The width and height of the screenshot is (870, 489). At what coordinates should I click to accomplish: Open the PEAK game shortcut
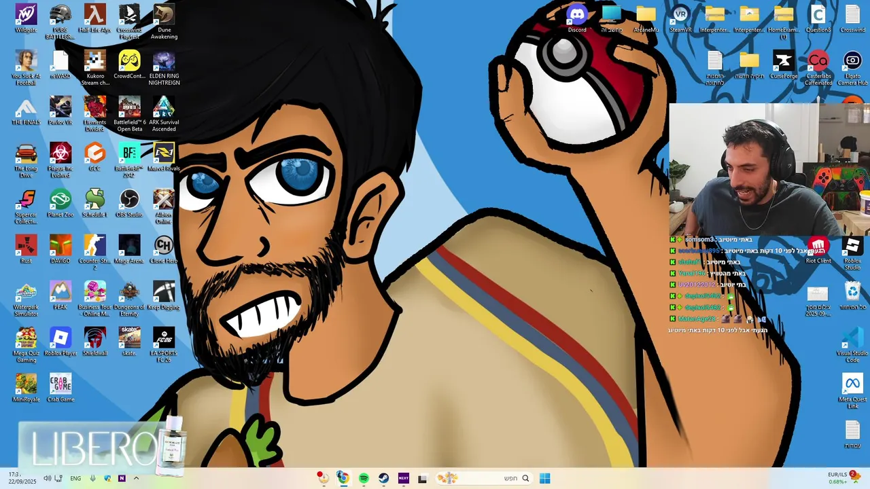click(x=60, y=295)
